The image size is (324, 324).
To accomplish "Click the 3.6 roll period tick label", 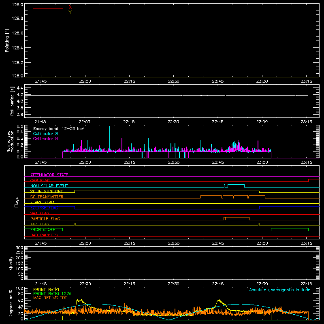I will [x=20, y=114].
